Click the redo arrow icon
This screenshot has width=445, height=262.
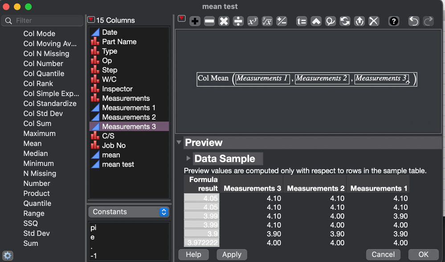pos(428,21)
